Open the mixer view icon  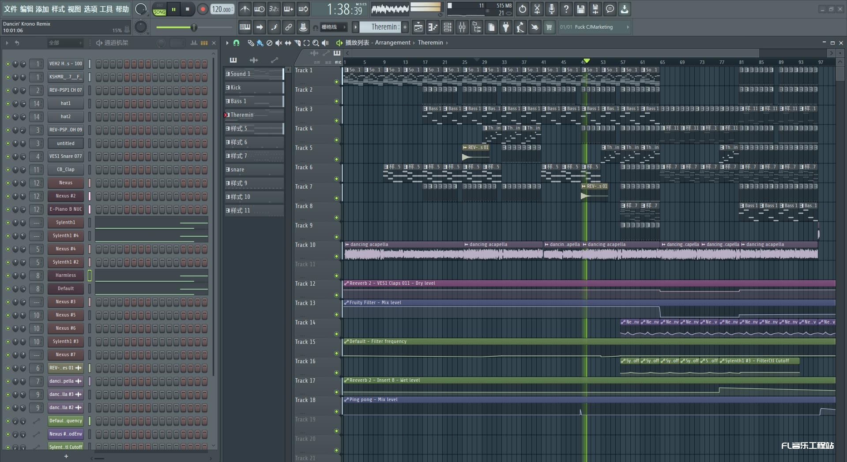point(462,27)
